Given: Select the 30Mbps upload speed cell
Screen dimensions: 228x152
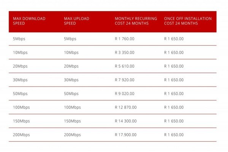Looking at the screenshot, I should 71,80.
